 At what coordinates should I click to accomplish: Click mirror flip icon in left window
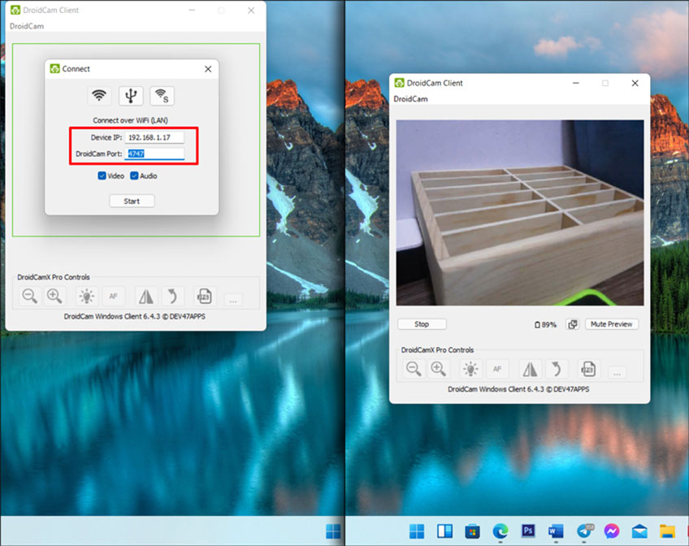(x=146, y=296)
